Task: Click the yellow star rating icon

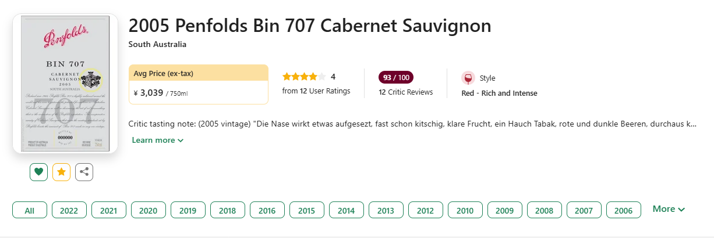Action: [61, 172]
